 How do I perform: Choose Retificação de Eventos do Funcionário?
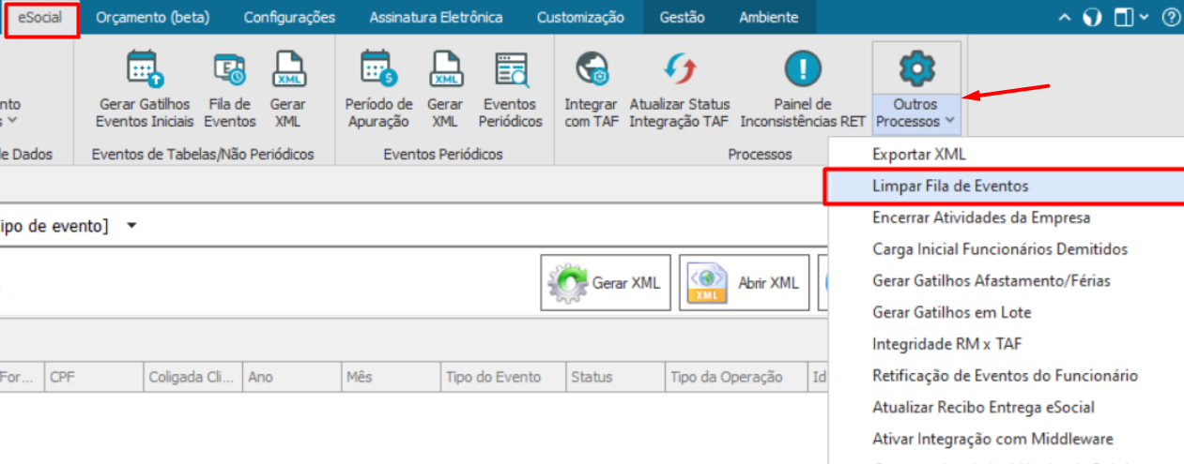(1006, 376)
